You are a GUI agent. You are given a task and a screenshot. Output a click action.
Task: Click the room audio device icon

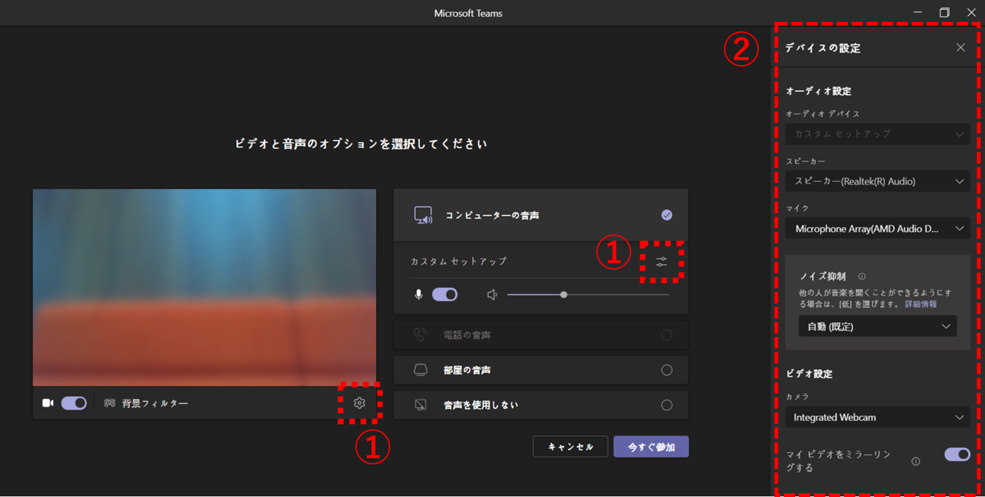[420, 370]
